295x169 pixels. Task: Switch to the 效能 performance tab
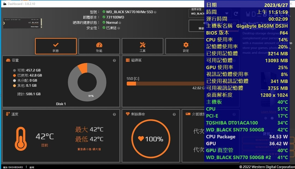99,46
